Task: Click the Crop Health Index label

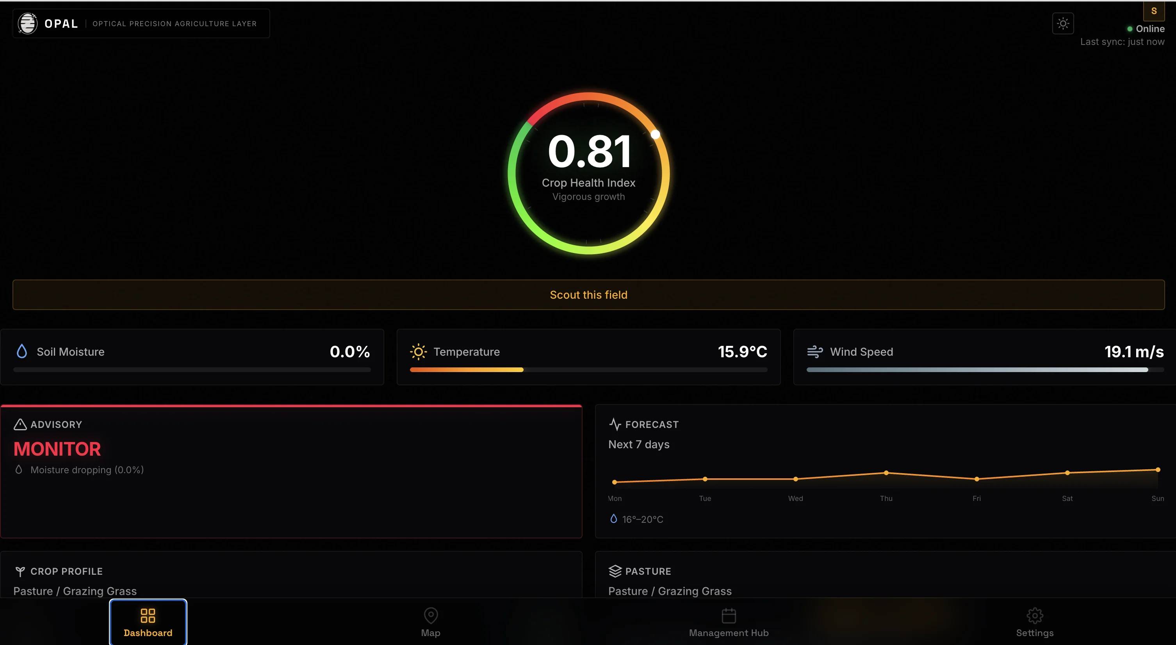Action: [588, 183]
